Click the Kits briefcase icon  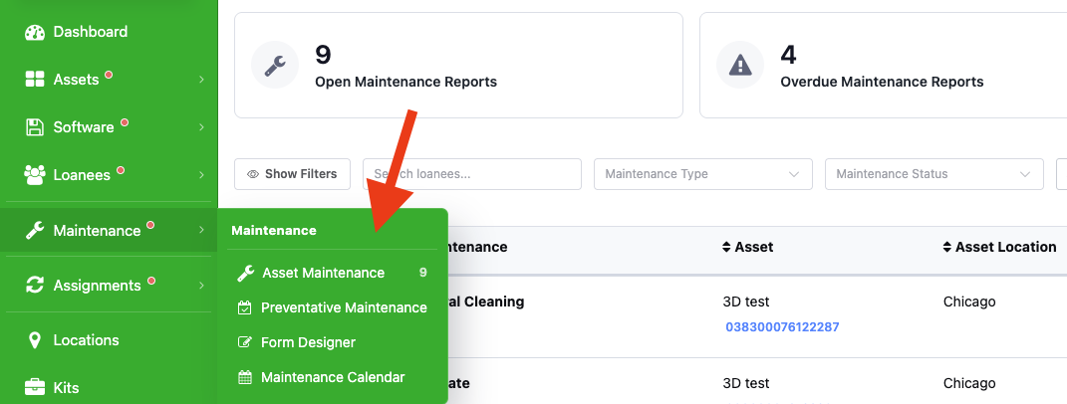click(x=35, y=388)
